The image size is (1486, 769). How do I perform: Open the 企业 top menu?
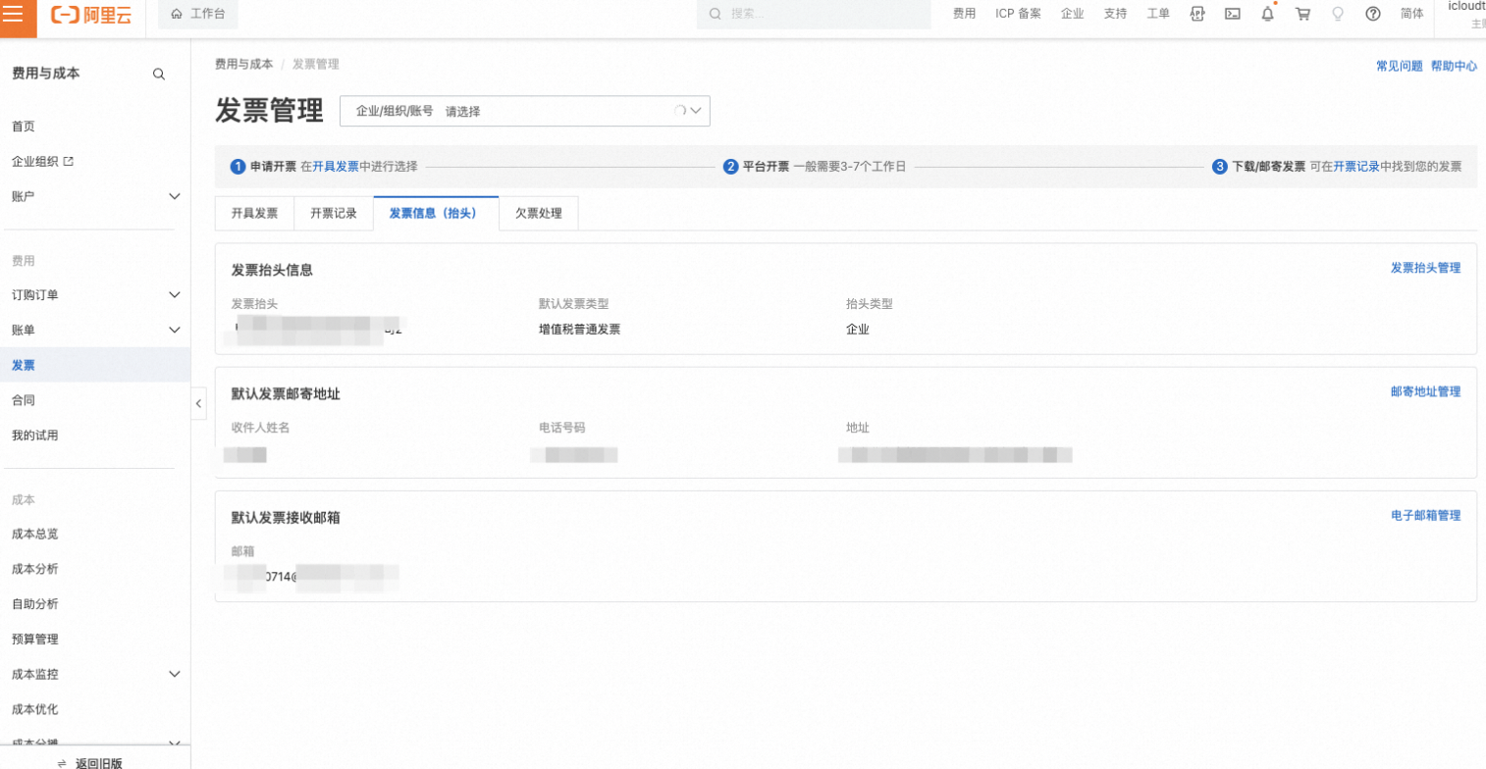click(x=1072, y=14)
